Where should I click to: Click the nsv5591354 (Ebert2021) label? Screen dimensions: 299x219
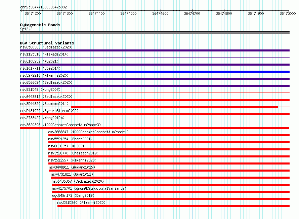click(70, 139)
